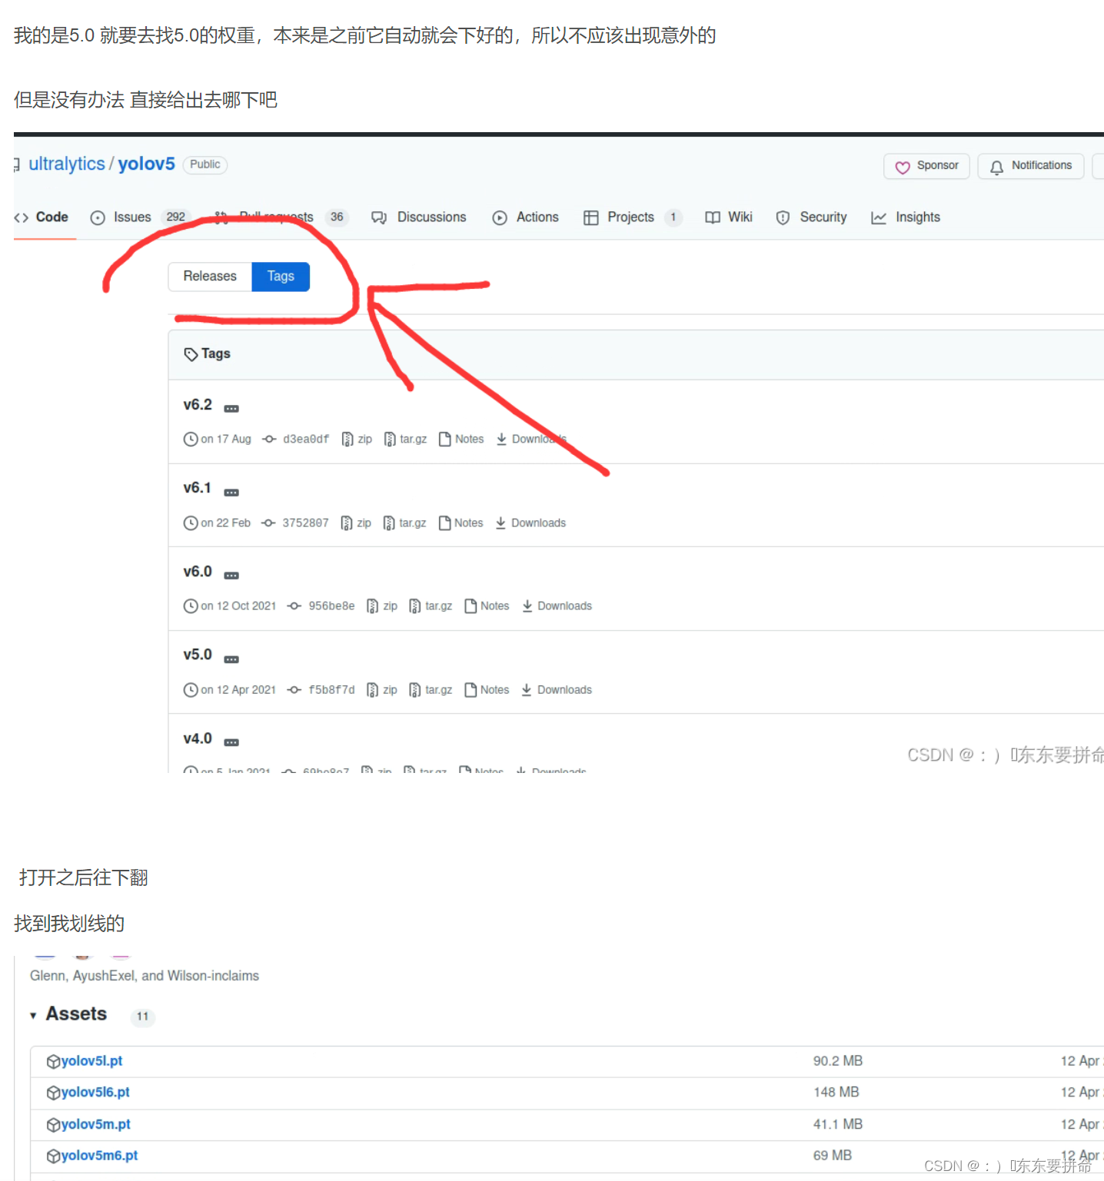
Task: Open Downloads for v5.0
Action: 557,690
